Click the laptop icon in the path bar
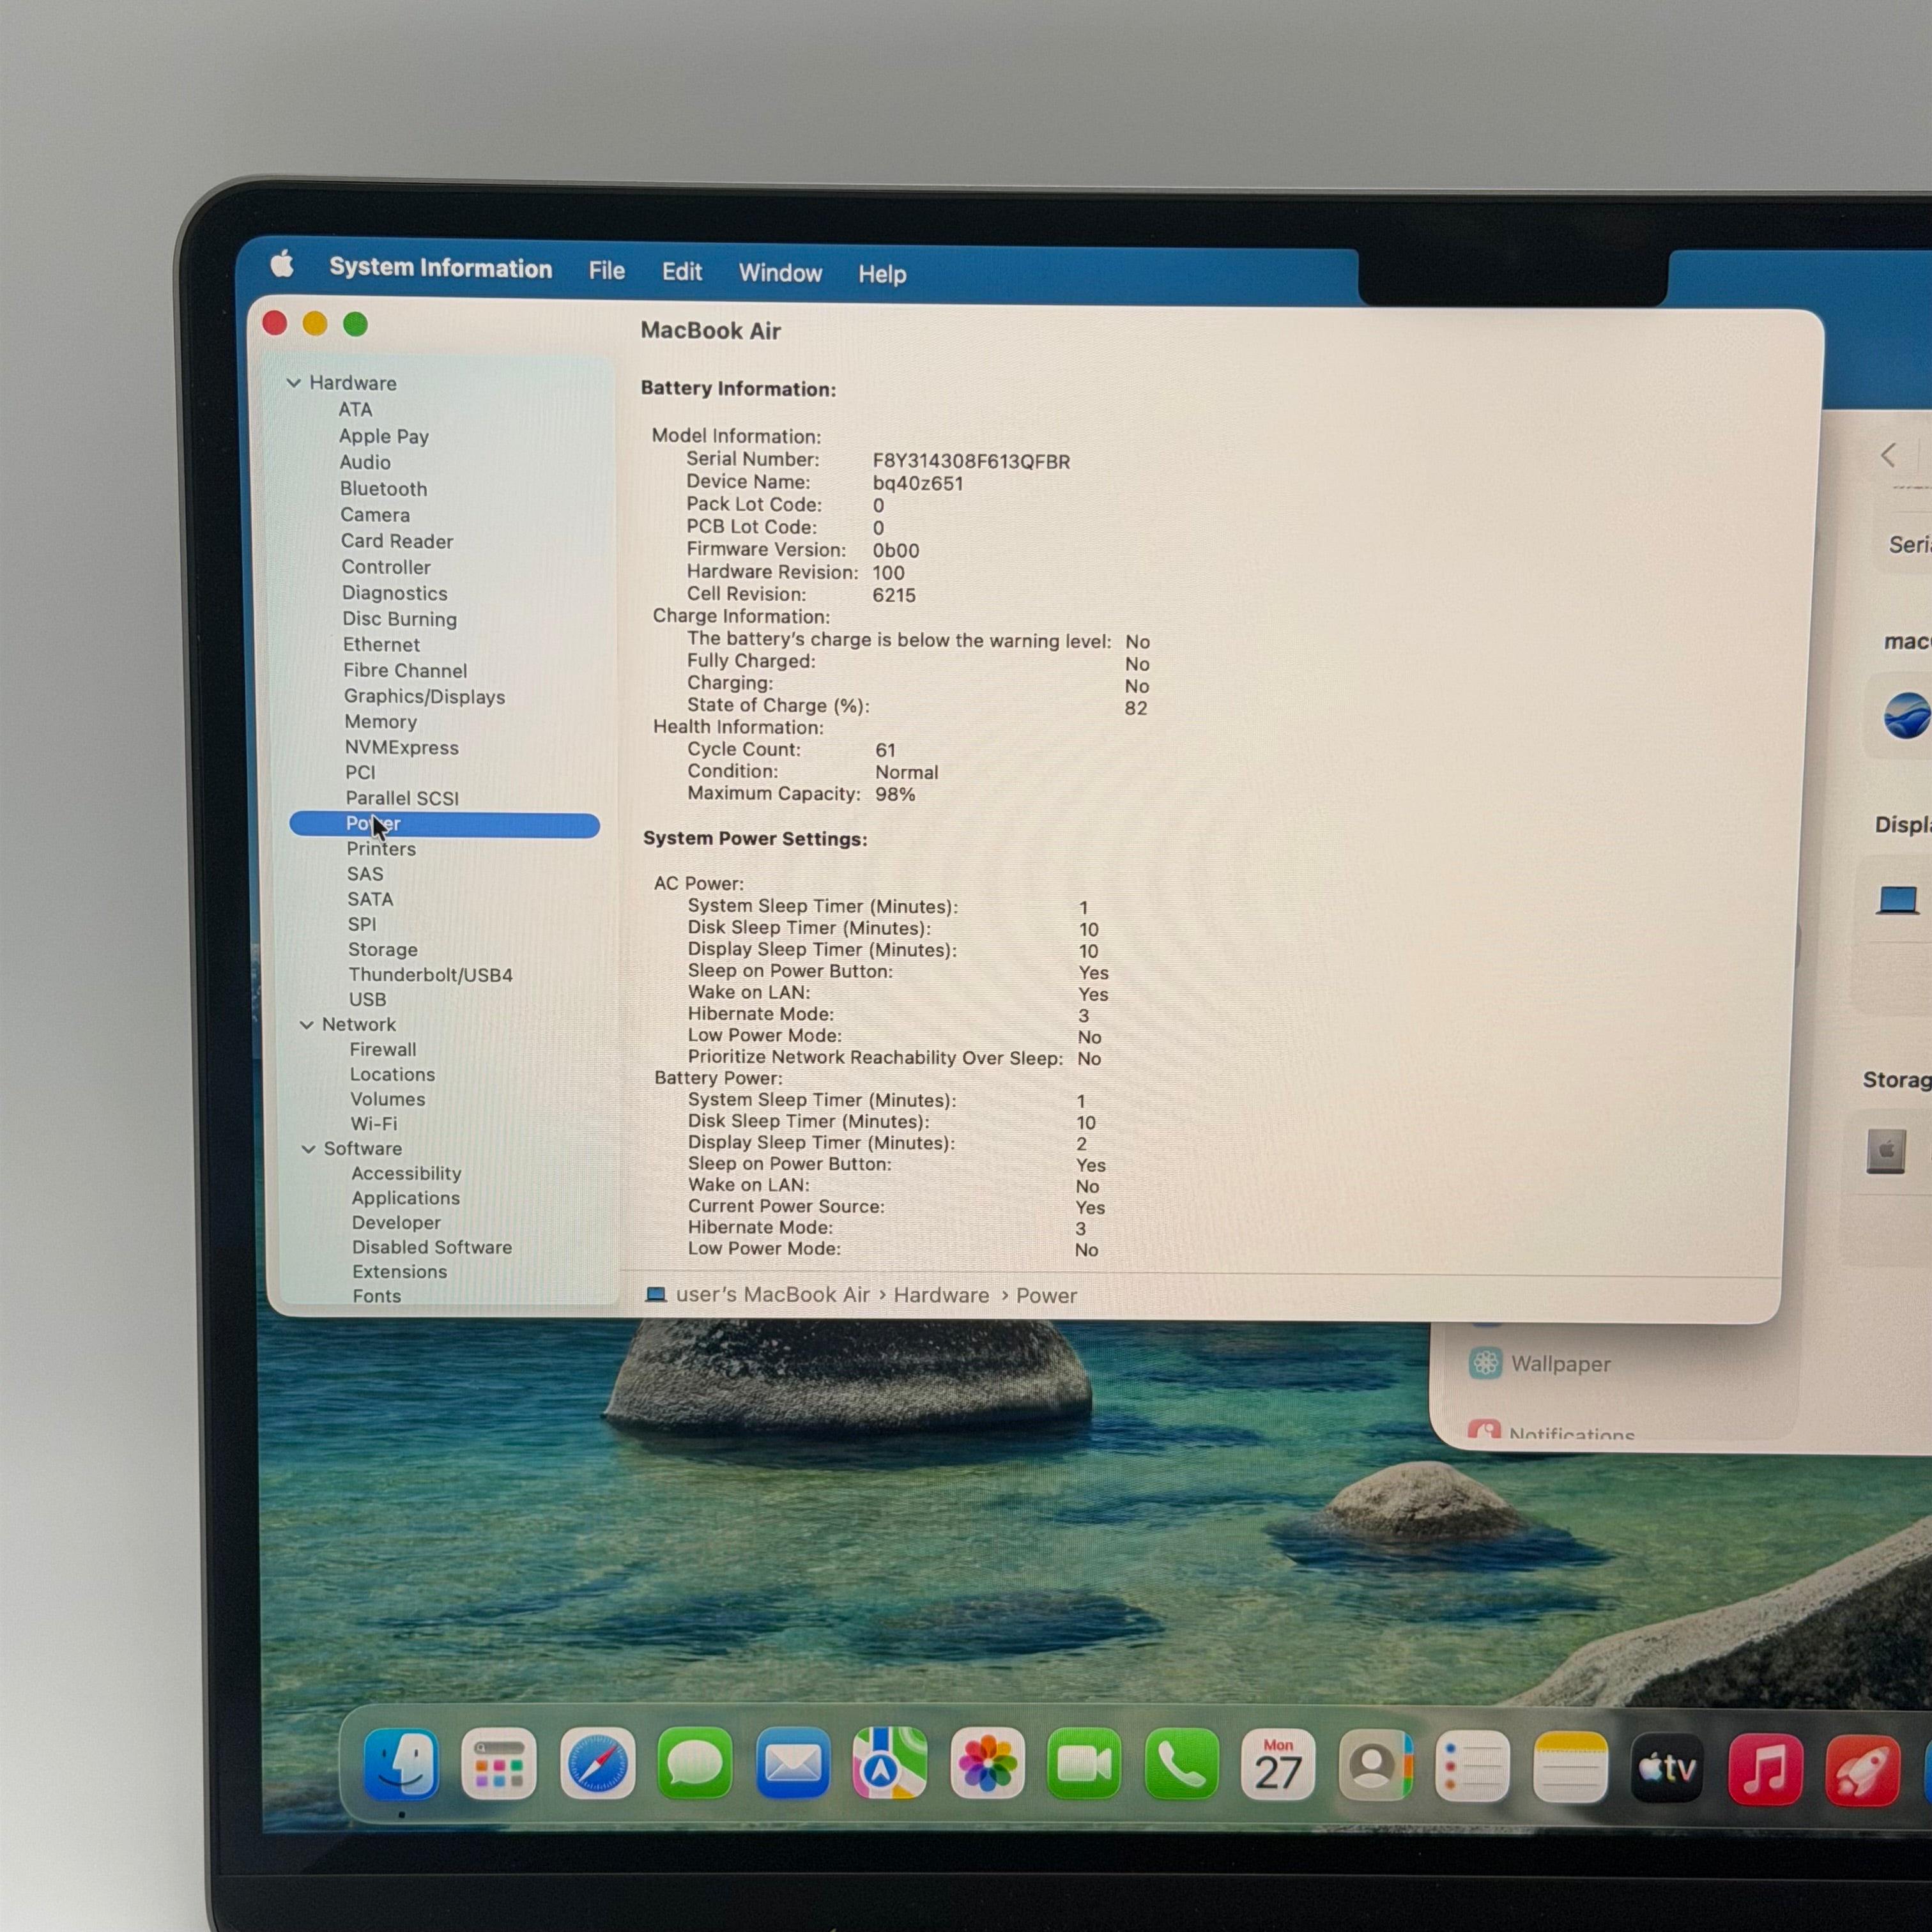The image size is (1932, 1932). pos(656,1295)
